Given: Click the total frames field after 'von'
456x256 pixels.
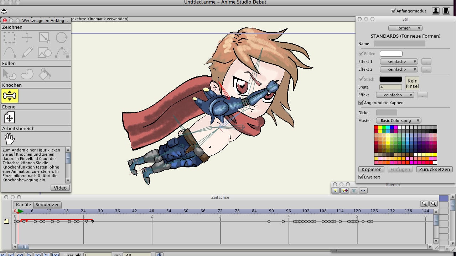Looking at the screenshot, I should click(137, 255).
